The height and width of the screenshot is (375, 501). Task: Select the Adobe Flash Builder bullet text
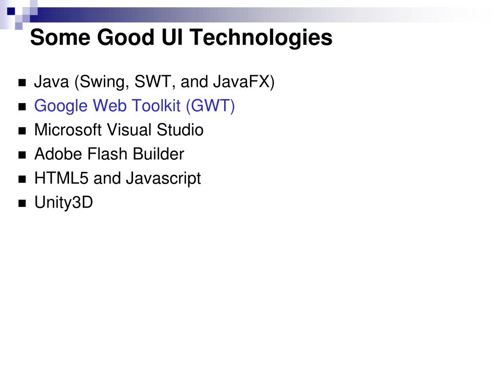[x=109, y=154]
